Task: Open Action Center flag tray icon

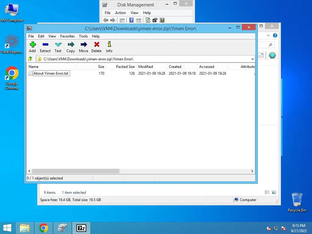Action: pyautogui.click(x=283, y=228)
